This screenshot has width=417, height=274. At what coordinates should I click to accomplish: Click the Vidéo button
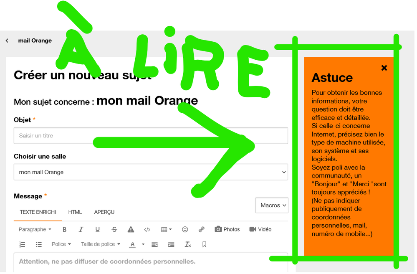[x=260, y=230]
